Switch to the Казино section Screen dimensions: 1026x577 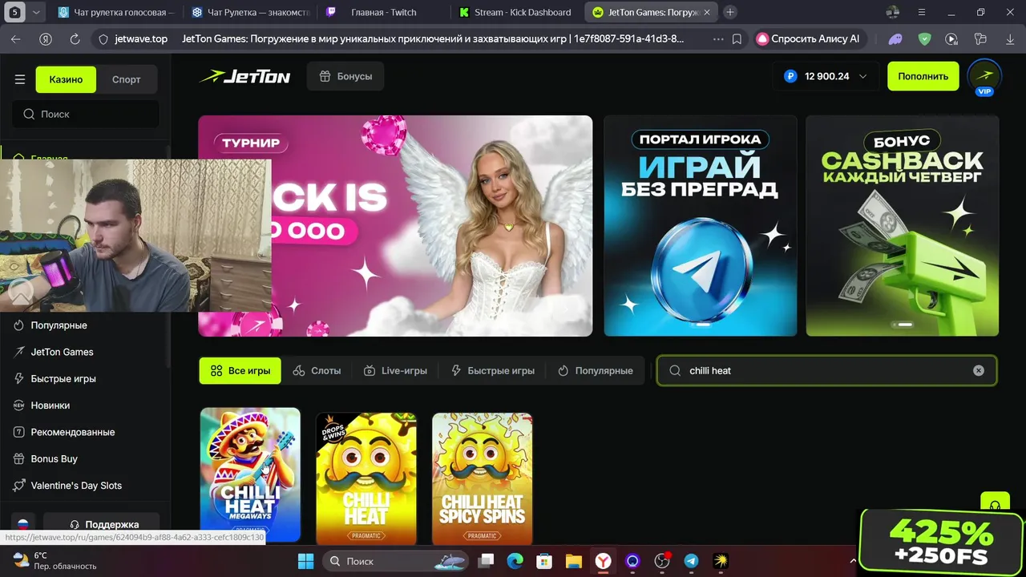point(66,79)
